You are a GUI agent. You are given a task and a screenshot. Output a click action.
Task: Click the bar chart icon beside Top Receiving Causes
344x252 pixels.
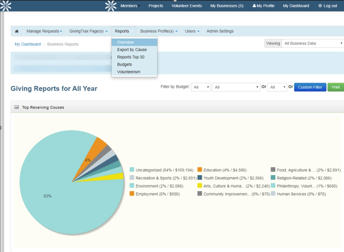(17, 107)
